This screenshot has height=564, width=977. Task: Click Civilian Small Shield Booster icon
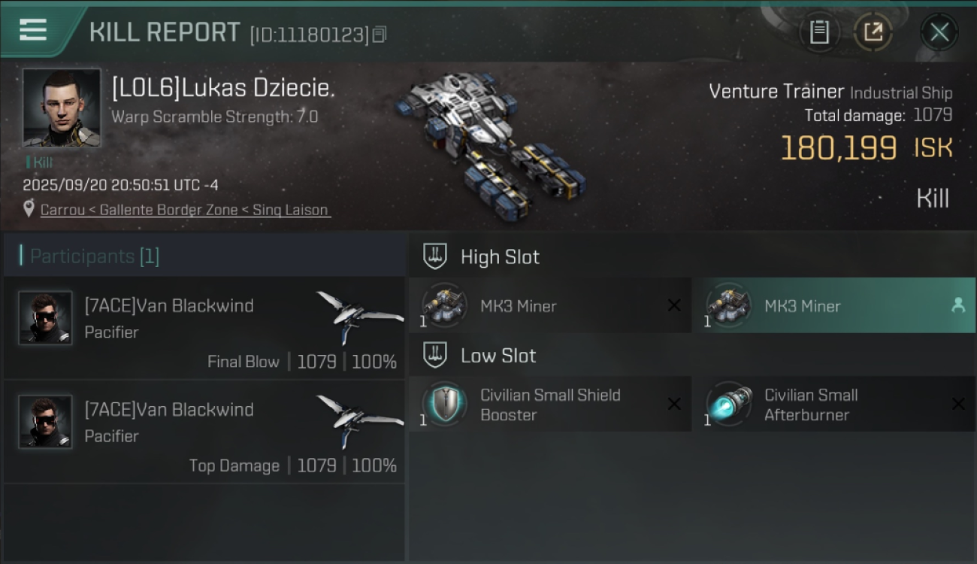tap(444, 404)
